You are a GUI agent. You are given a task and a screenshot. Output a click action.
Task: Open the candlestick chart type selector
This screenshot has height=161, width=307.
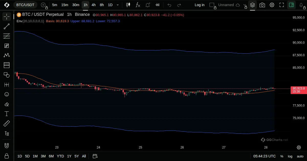pos(128,5)
